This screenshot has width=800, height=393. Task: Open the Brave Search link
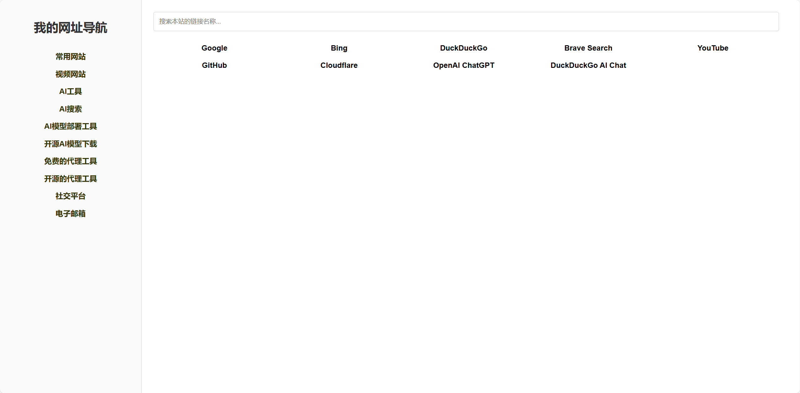[588, 48]
